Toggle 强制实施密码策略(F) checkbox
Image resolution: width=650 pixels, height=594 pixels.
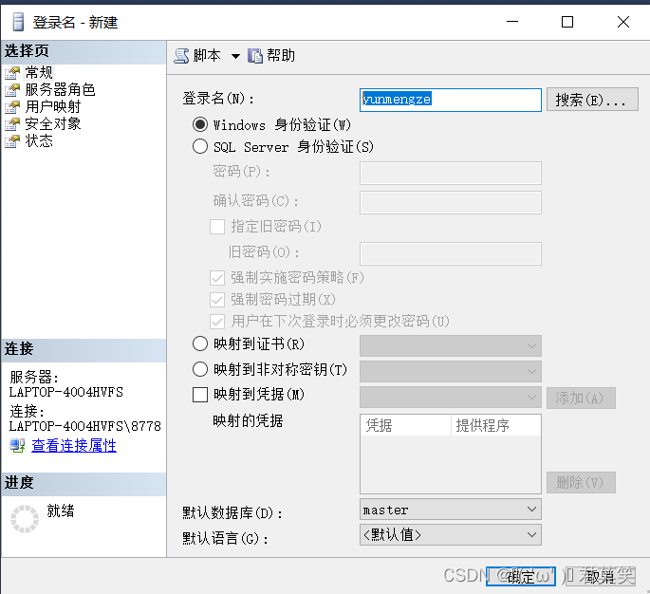pyautogui.click(x=217, y=278)
